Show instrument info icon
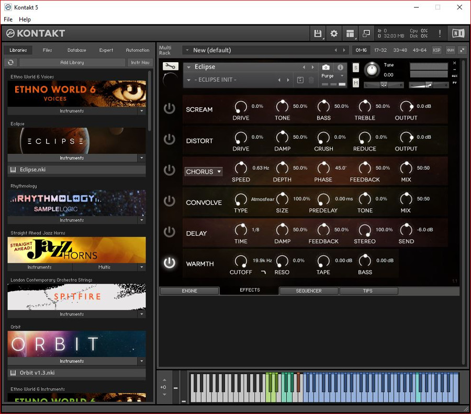Viewport: 471px width, 414px height. tap(340, 68)
